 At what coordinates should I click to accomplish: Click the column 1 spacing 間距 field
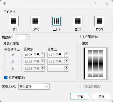tap(56, 55)
